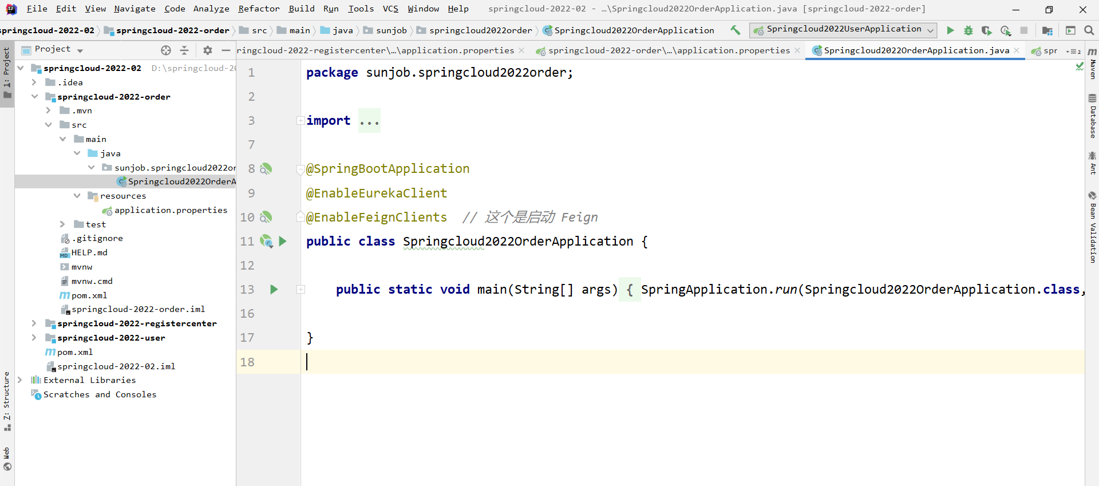Open the File menu
The width and height of the screenshot is (1099, 486).
pos(37,9)
